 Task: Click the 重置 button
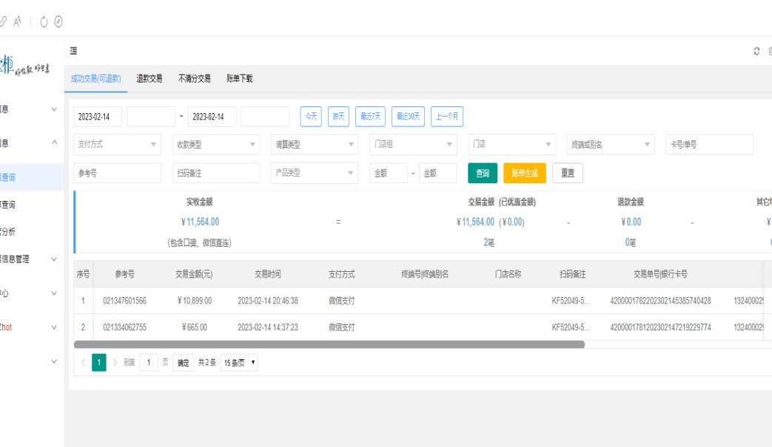(568, 173)
